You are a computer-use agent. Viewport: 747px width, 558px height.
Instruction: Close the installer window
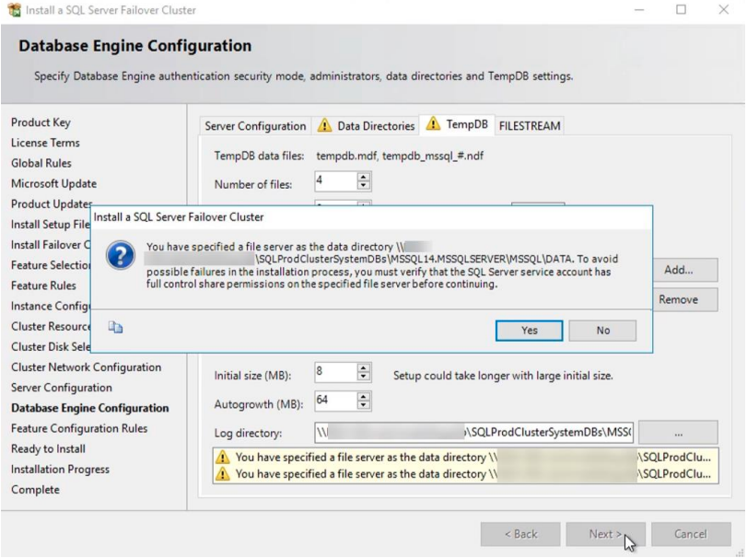[724, 9]
